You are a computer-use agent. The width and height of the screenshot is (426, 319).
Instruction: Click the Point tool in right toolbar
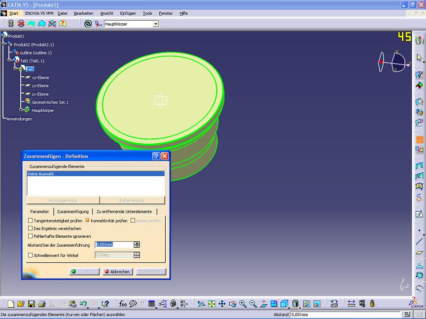(419, 230)
